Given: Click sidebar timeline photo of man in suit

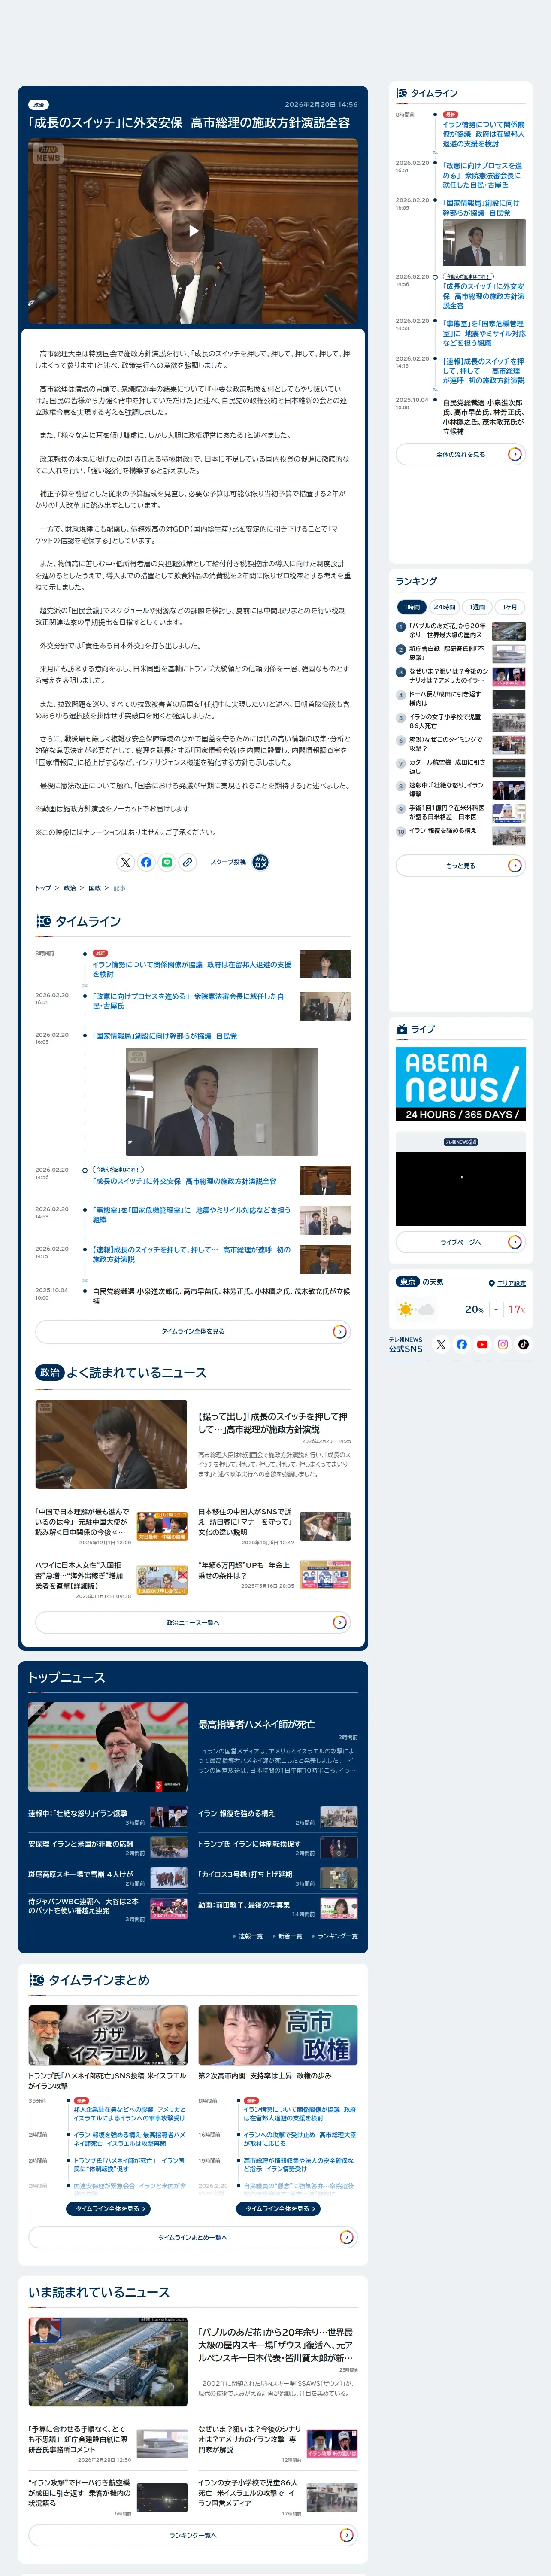Looking at the screenshot, I should [484, 243].
